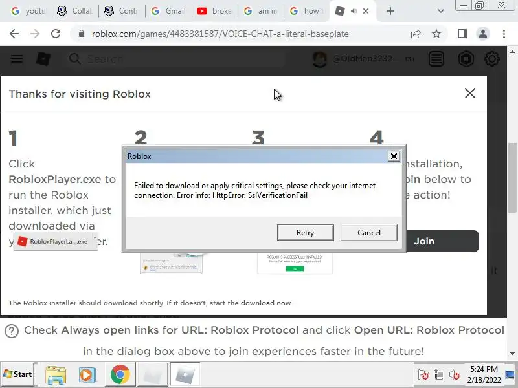Switch to the YouTube 'broke' tab
The height and width of the screenshot is (388, 518).
point(214,11)
